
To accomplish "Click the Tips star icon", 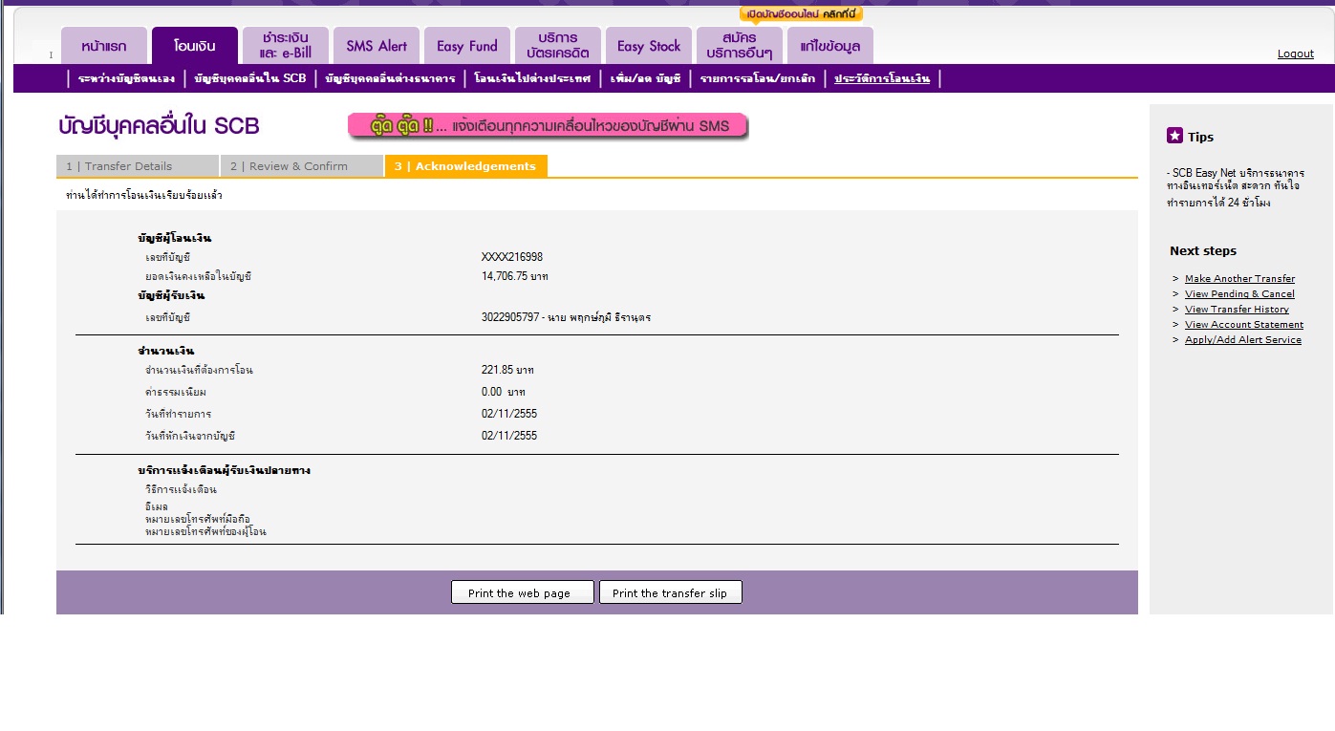I will click(x=1175, y=136).
